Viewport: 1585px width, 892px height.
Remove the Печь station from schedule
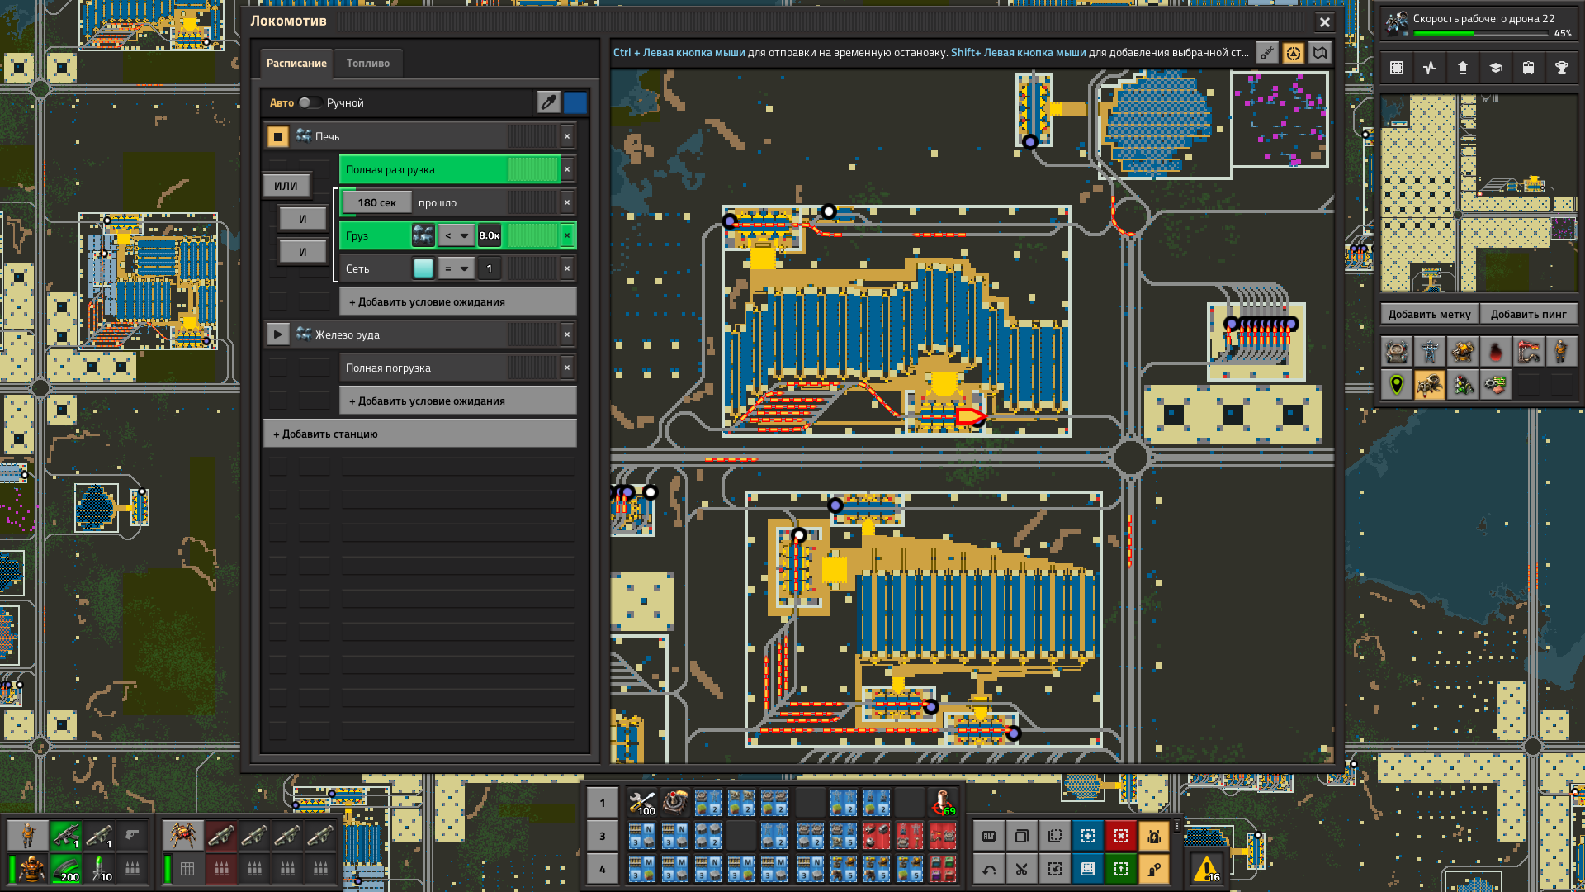click(567, 136)
